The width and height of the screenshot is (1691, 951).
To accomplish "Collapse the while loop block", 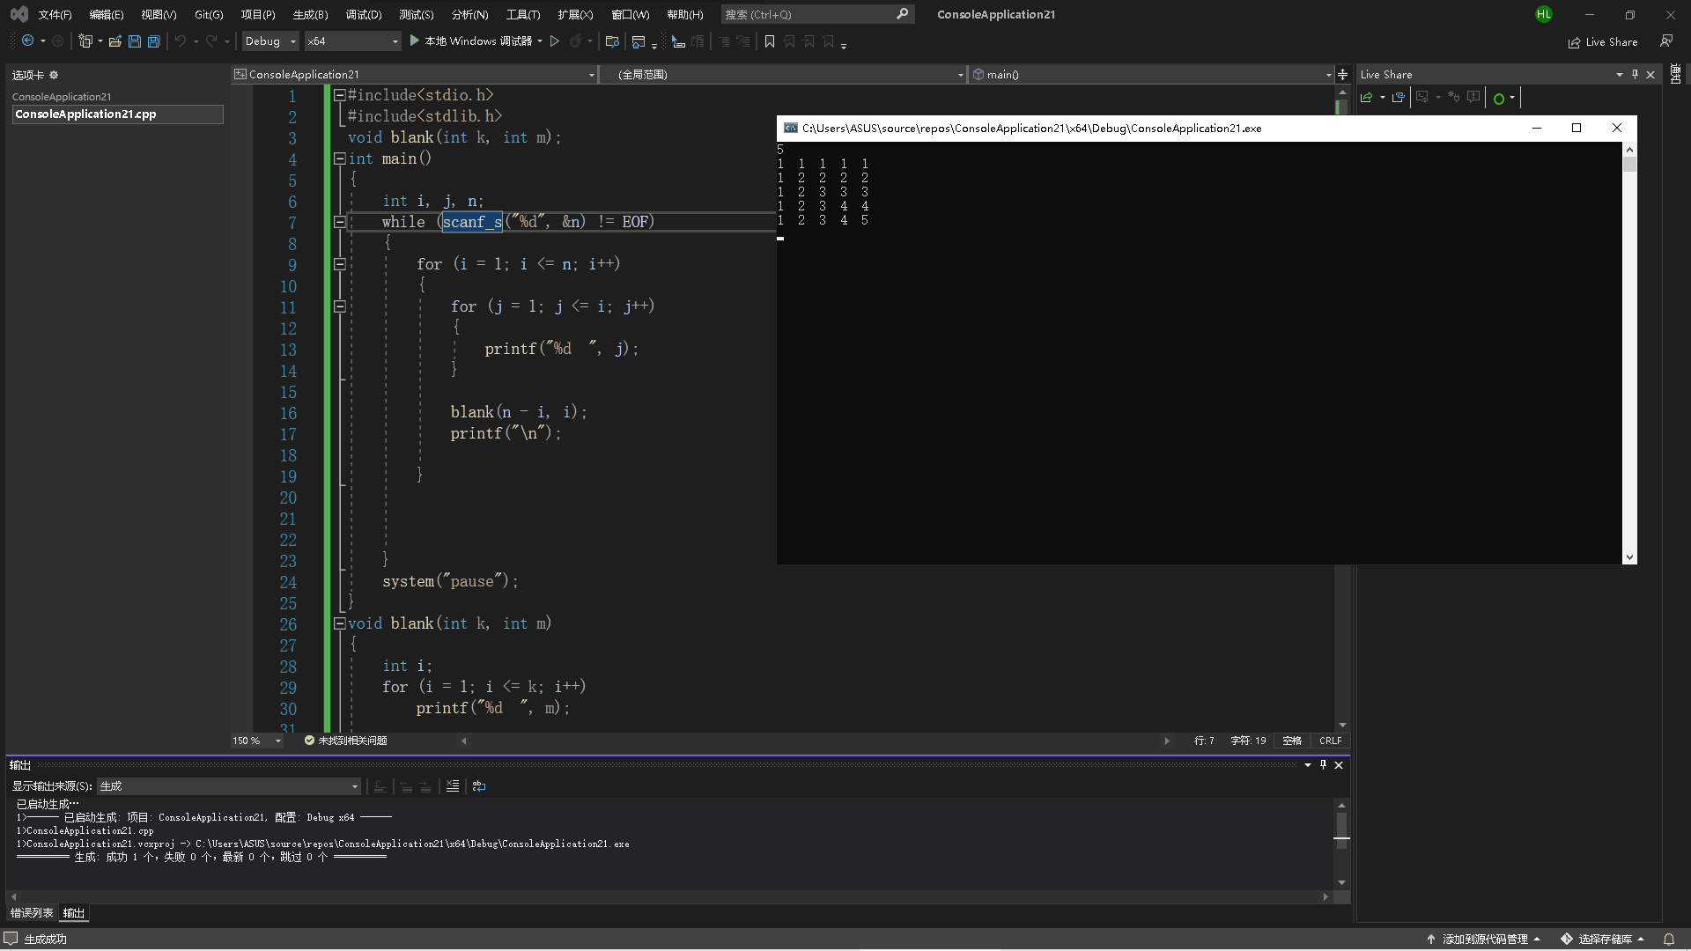I will coord(339,222).
